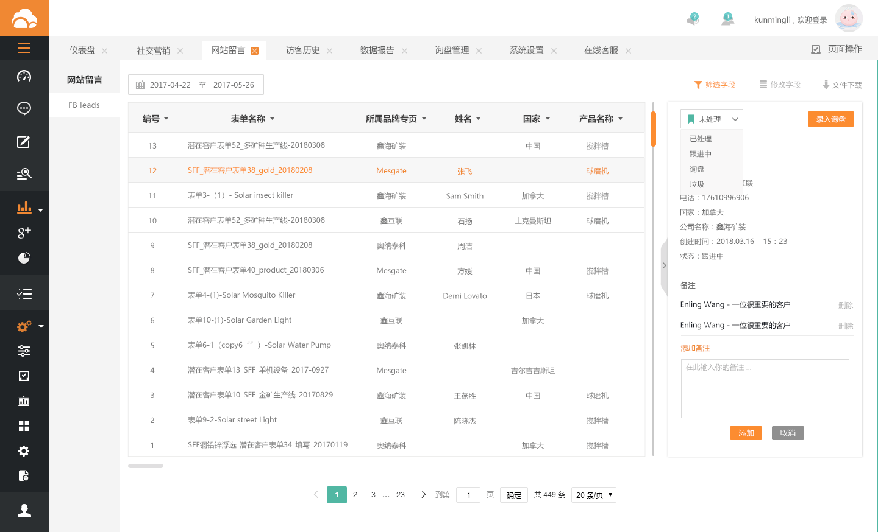The height and width of the screenshot is (532, 878).
Task: Click the orange 添加 button
Action: 746,433
